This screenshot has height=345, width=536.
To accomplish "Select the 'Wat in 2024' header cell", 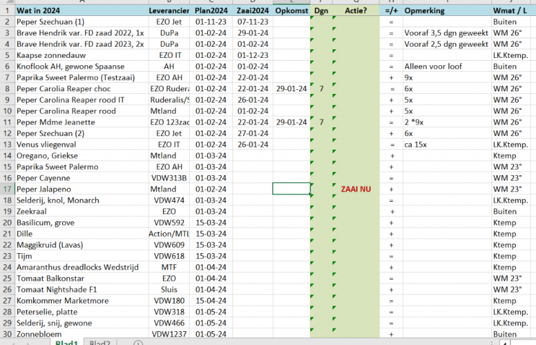I will [80, 11].
